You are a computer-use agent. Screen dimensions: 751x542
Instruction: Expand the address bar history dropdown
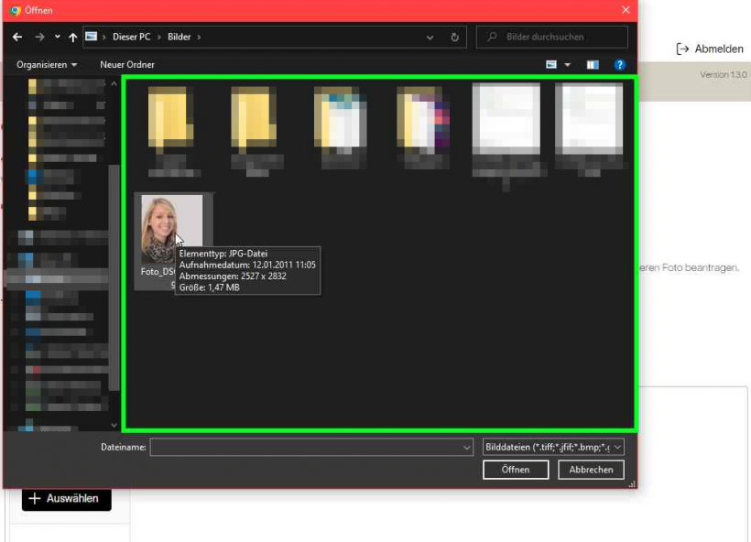pos(430,38)
